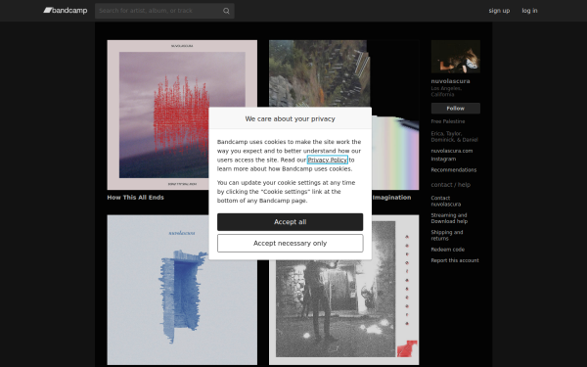
Task: Choose Accept necessary only
Action: click(x=291, y=244)
